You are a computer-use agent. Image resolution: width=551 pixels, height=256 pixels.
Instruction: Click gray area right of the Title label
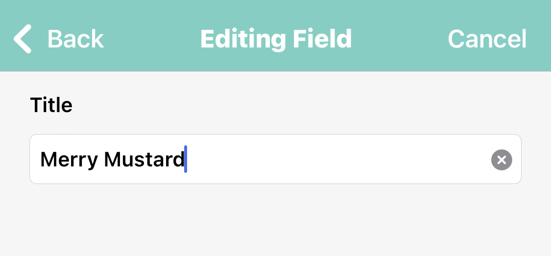coord(294,105)
